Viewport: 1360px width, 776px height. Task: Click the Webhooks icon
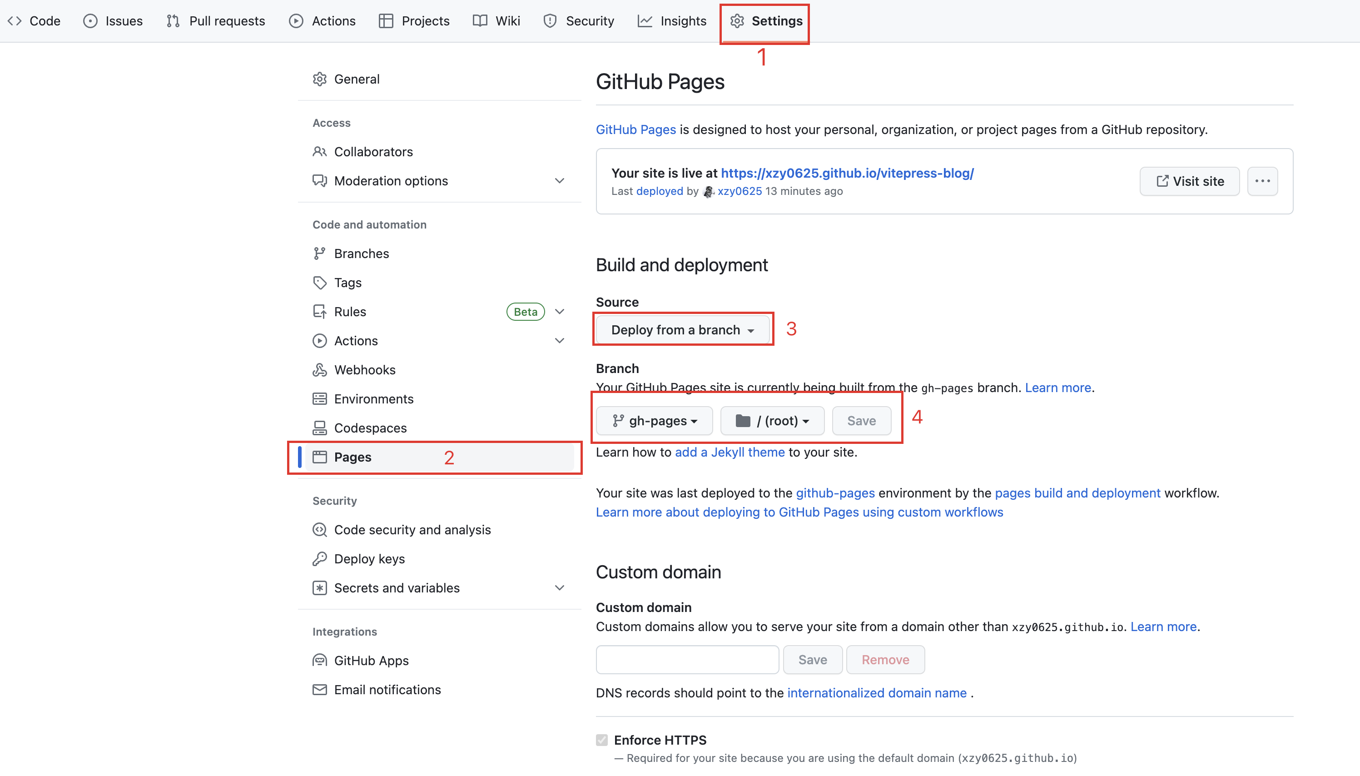click(x=320, y=369)
